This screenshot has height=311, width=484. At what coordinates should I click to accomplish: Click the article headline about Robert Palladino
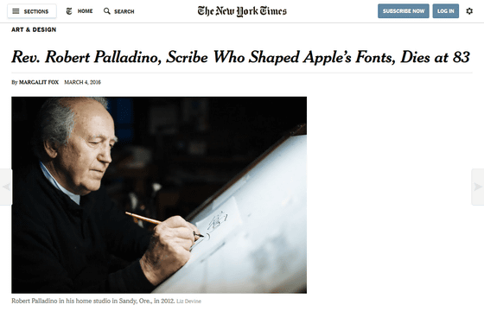[x=241, y=57]
